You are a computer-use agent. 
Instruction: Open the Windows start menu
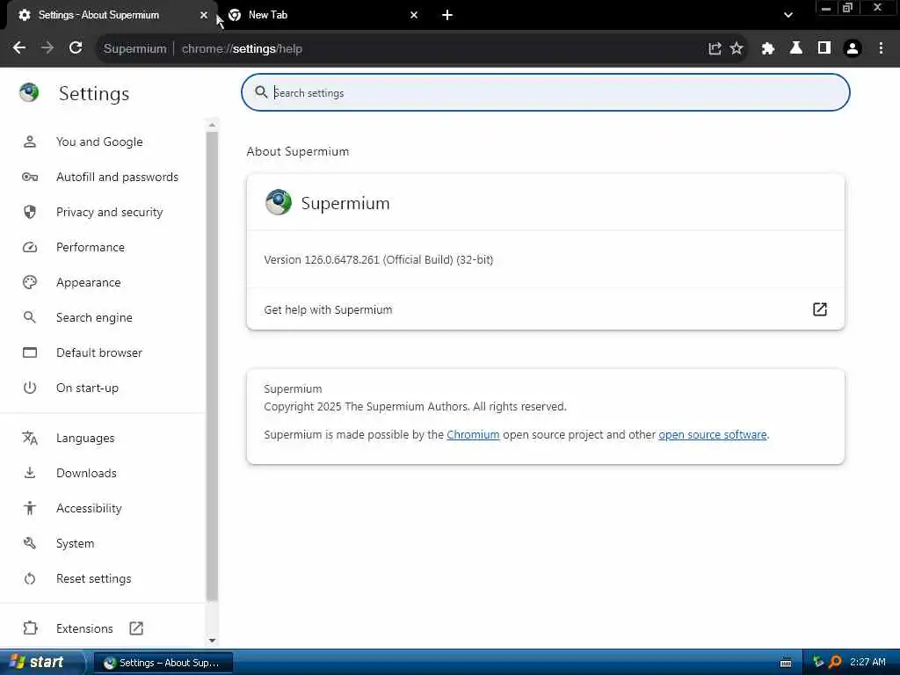point(41,662)
